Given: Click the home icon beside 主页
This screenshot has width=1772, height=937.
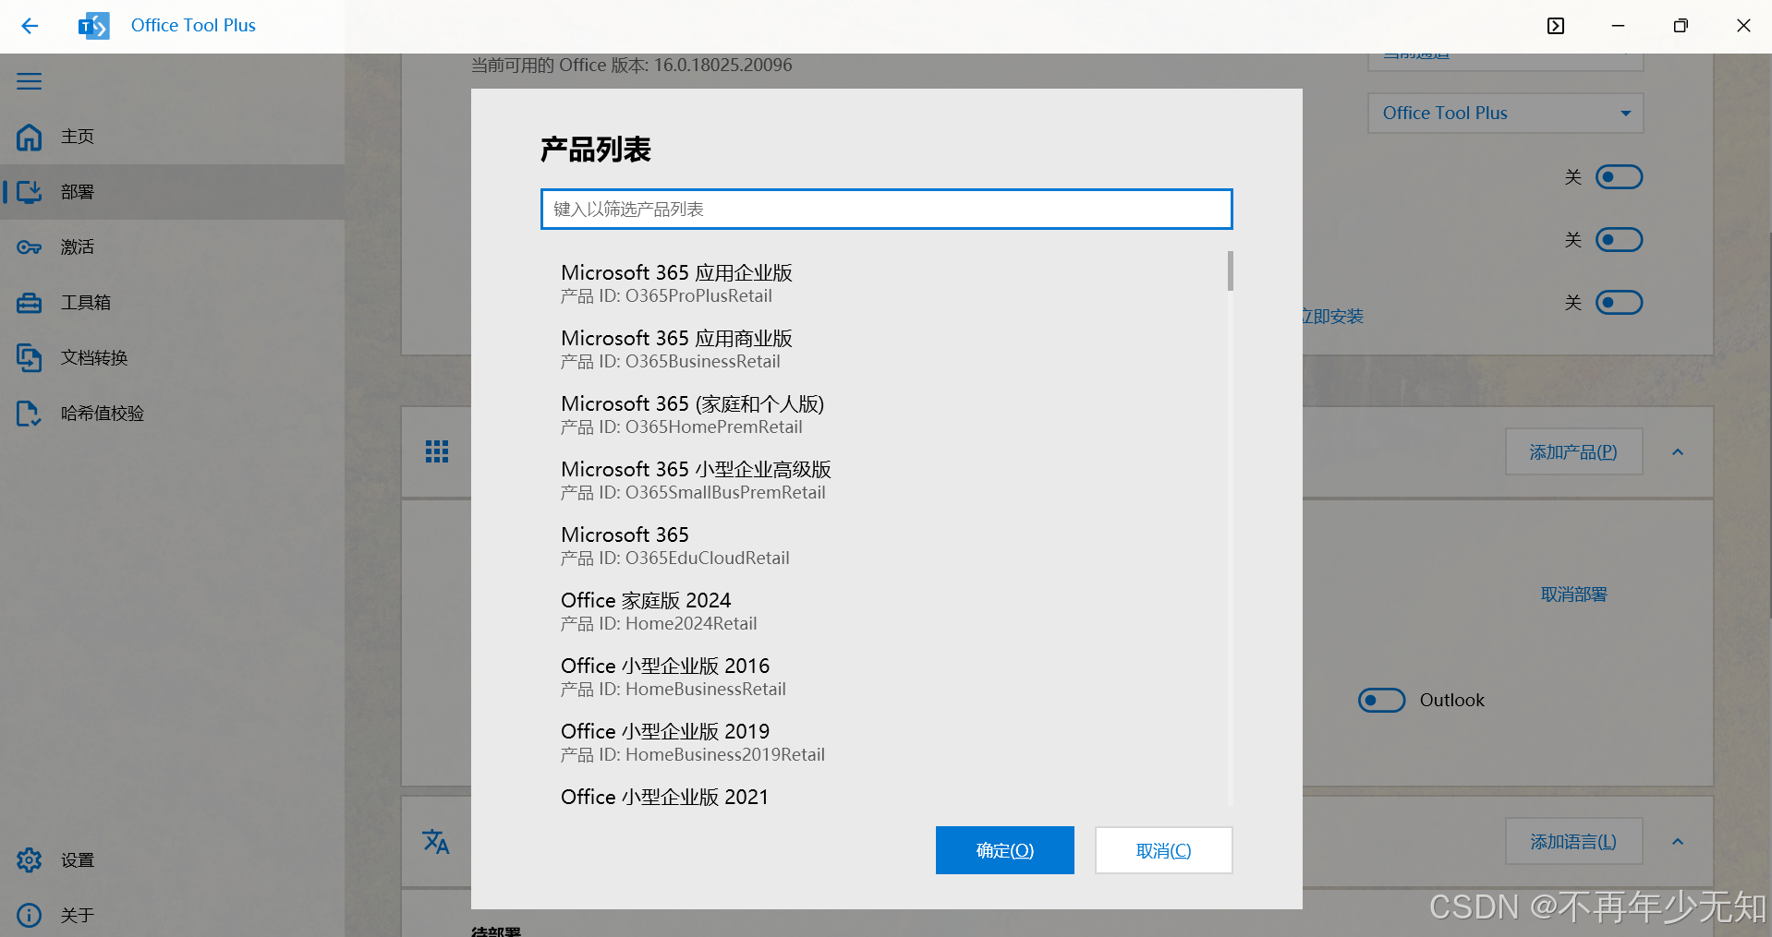Looking at the screenshot, I should tap(30, 137).
